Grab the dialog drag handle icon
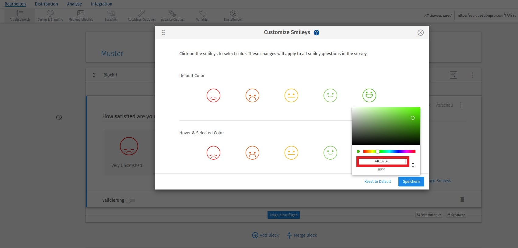Screen dimensions: 518x248 click(163, 33)
